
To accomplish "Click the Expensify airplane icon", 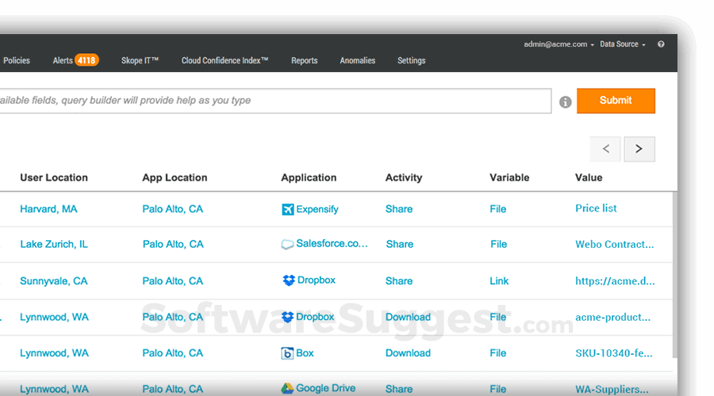I will coord(288,209).
